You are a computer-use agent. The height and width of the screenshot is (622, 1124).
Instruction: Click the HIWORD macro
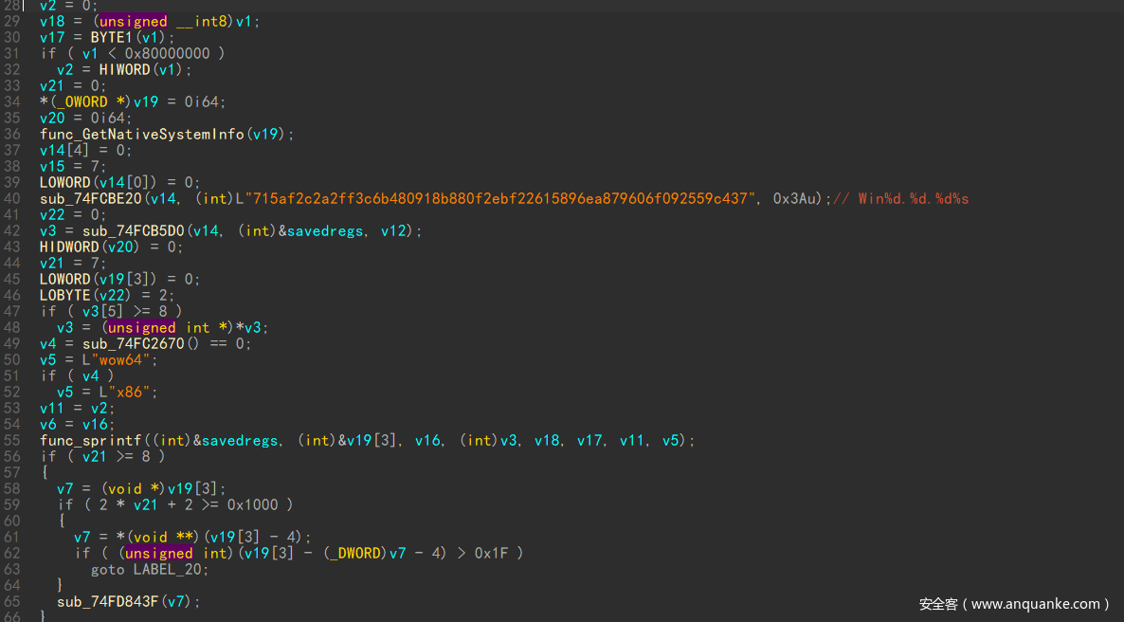124,69
